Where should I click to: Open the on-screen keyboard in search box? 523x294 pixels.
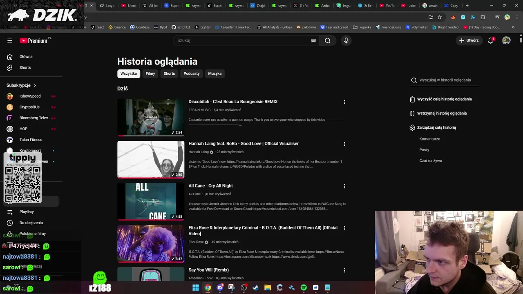(x=313, y=40)
